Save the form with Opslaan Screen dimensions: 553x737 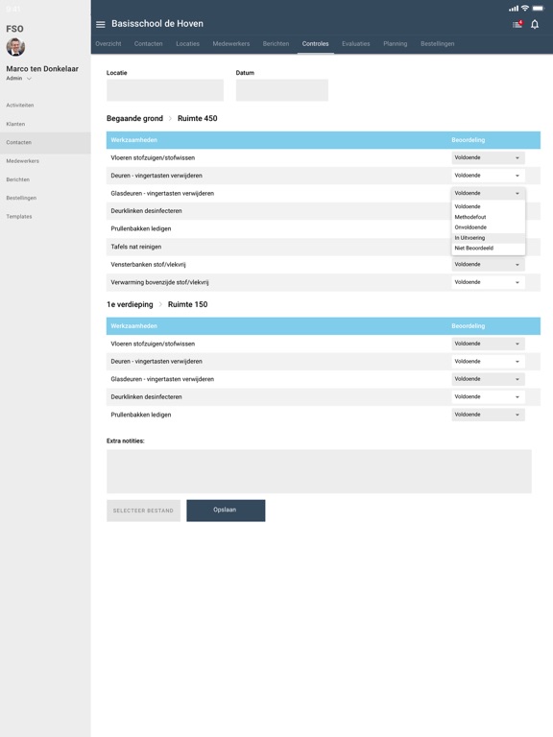click(226, 511)
